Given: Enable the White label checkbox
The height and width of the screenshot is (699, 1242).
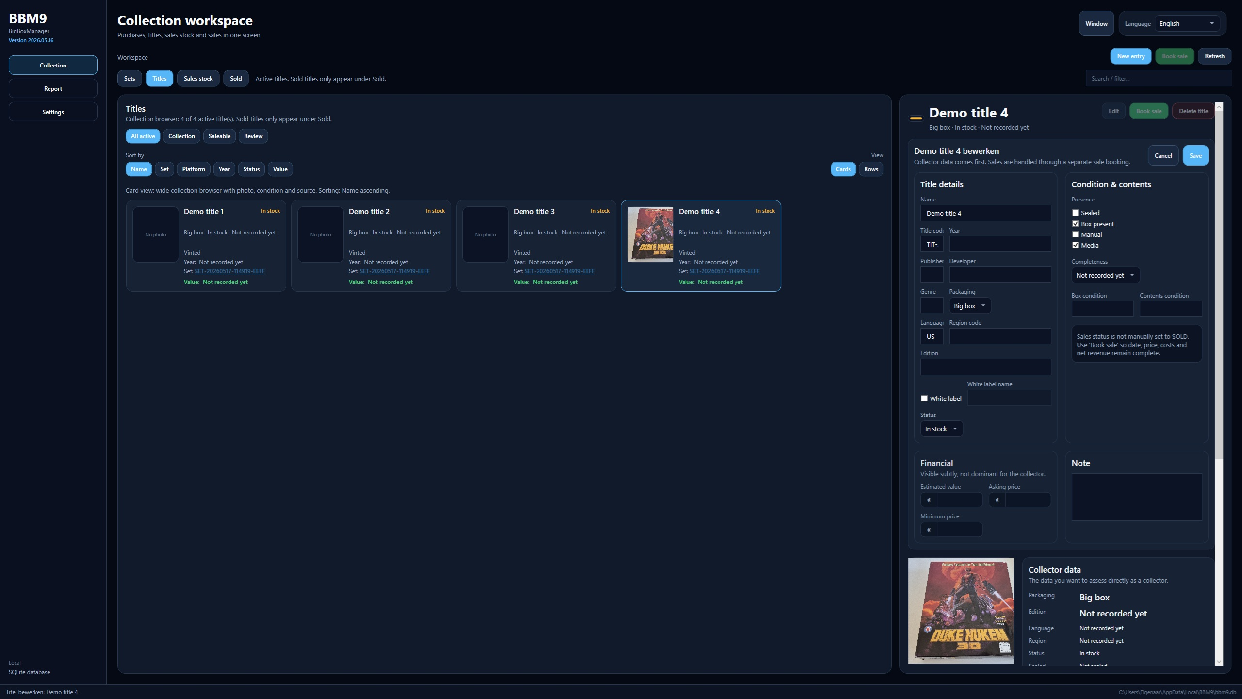Looking at the screenshot, I should click(x=924, y=399).
